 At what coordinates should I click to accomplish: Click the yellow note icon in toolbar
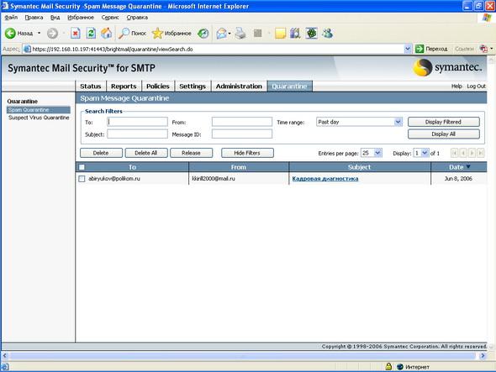point(280,34)
